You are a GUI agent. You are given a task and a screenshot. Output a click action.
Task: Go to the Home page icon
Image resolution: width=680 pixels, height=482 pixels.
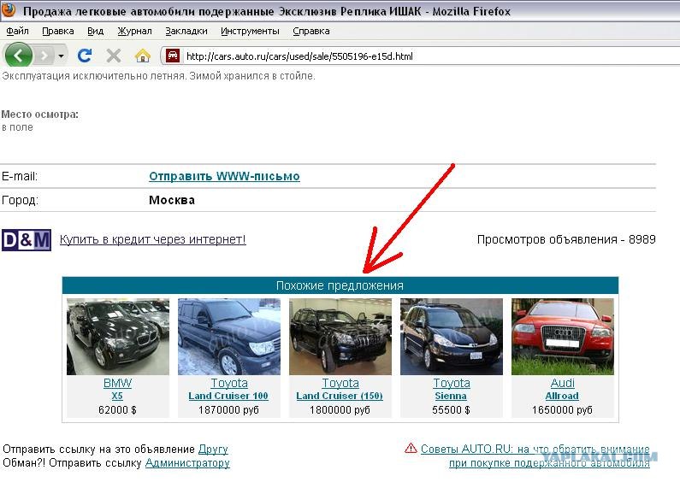pos(142,56)
